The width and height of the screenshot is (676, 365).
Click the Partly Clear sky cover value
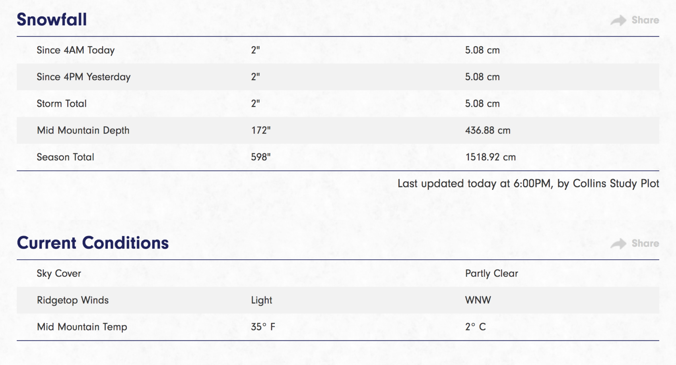tap(492, 273)
